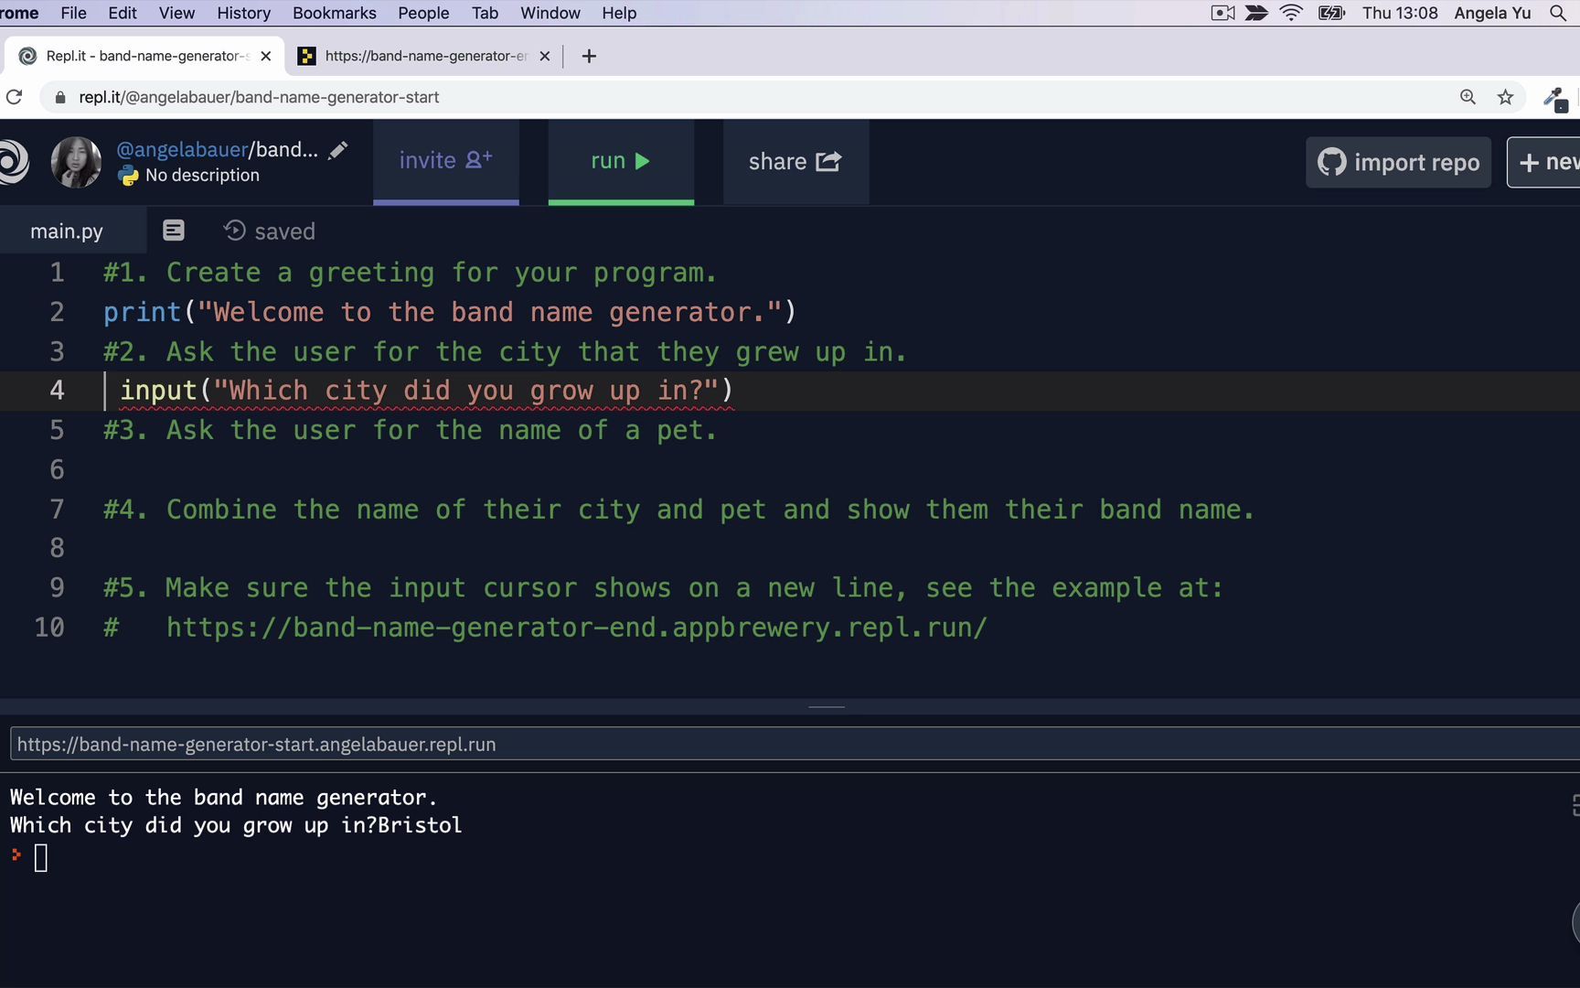
Task: Bookmark this page with the star icon
Action: click(x=1505, y=96)
